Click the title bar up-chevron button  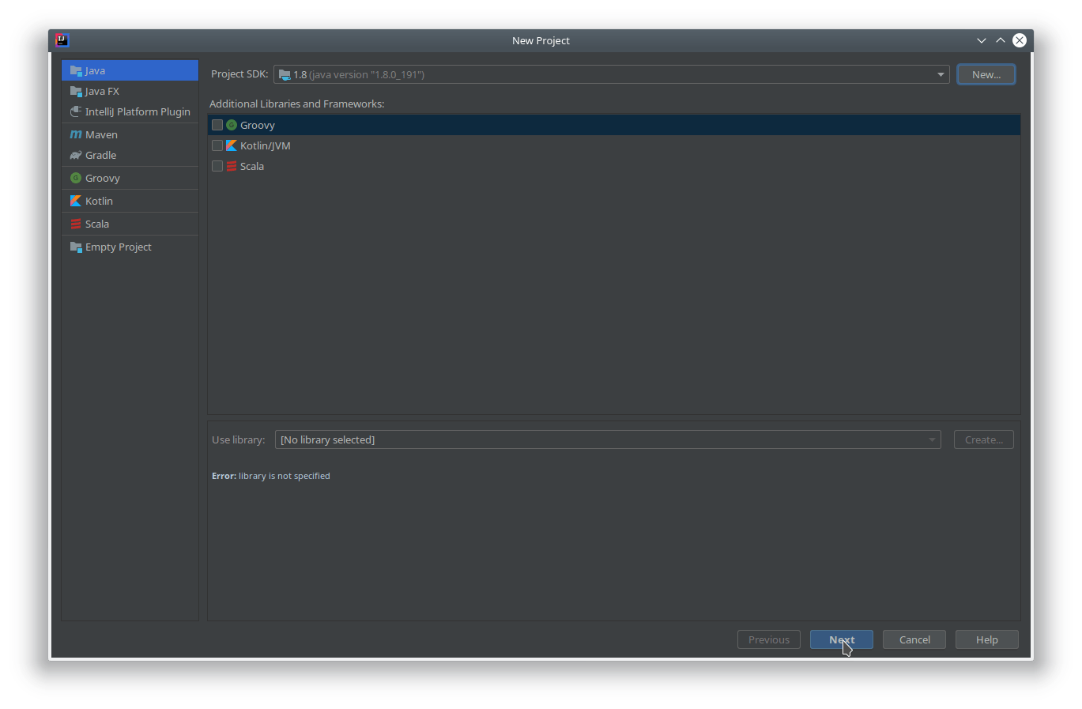[1001, 40]
